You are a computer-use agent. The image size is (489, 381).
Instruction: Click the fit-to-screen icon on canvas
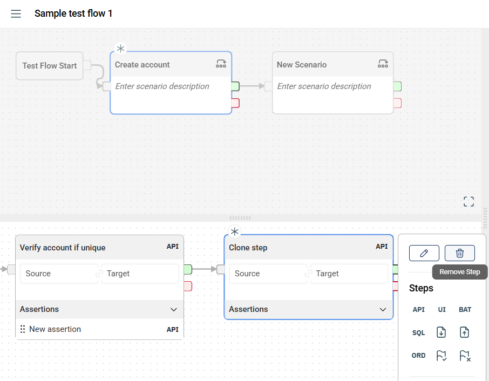coord(468,202)
